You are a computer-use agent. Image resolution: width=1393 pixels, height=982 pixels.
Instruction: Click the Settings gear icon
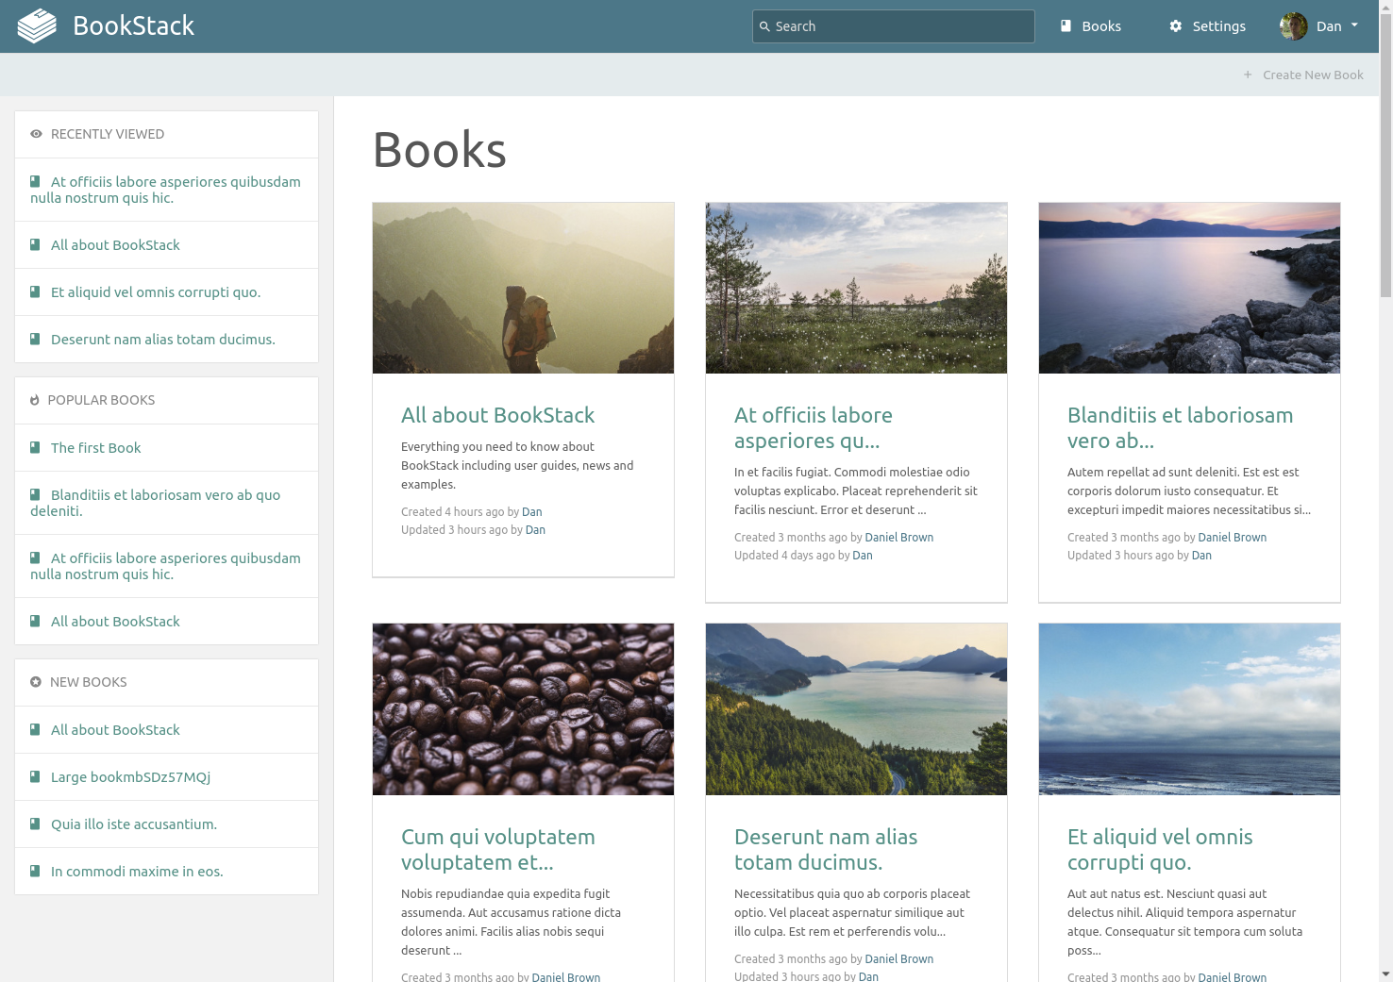point(1176,26)
